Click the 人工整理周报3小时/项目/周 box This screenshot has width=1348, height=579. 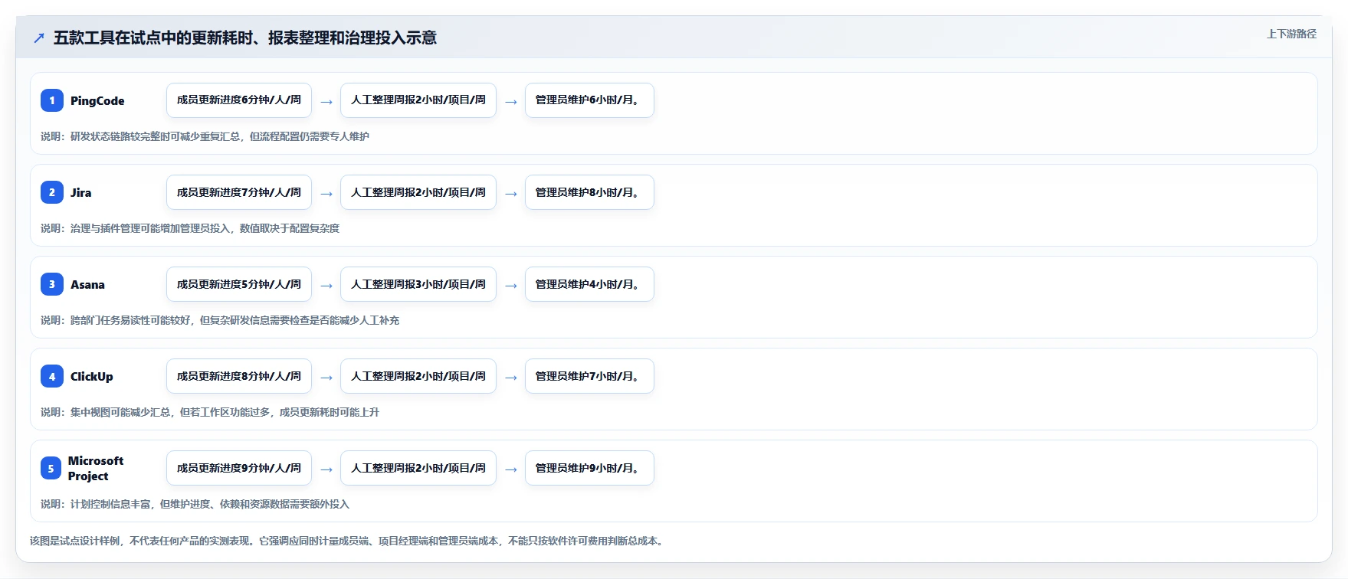point(418,284)
